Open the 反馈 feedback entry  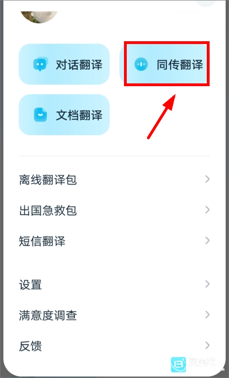114,346
